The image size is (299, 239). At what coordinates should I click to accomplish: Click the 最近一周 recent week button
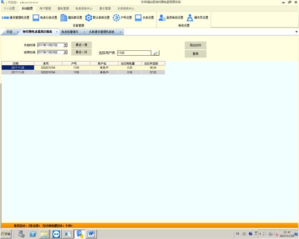point(81,45)
